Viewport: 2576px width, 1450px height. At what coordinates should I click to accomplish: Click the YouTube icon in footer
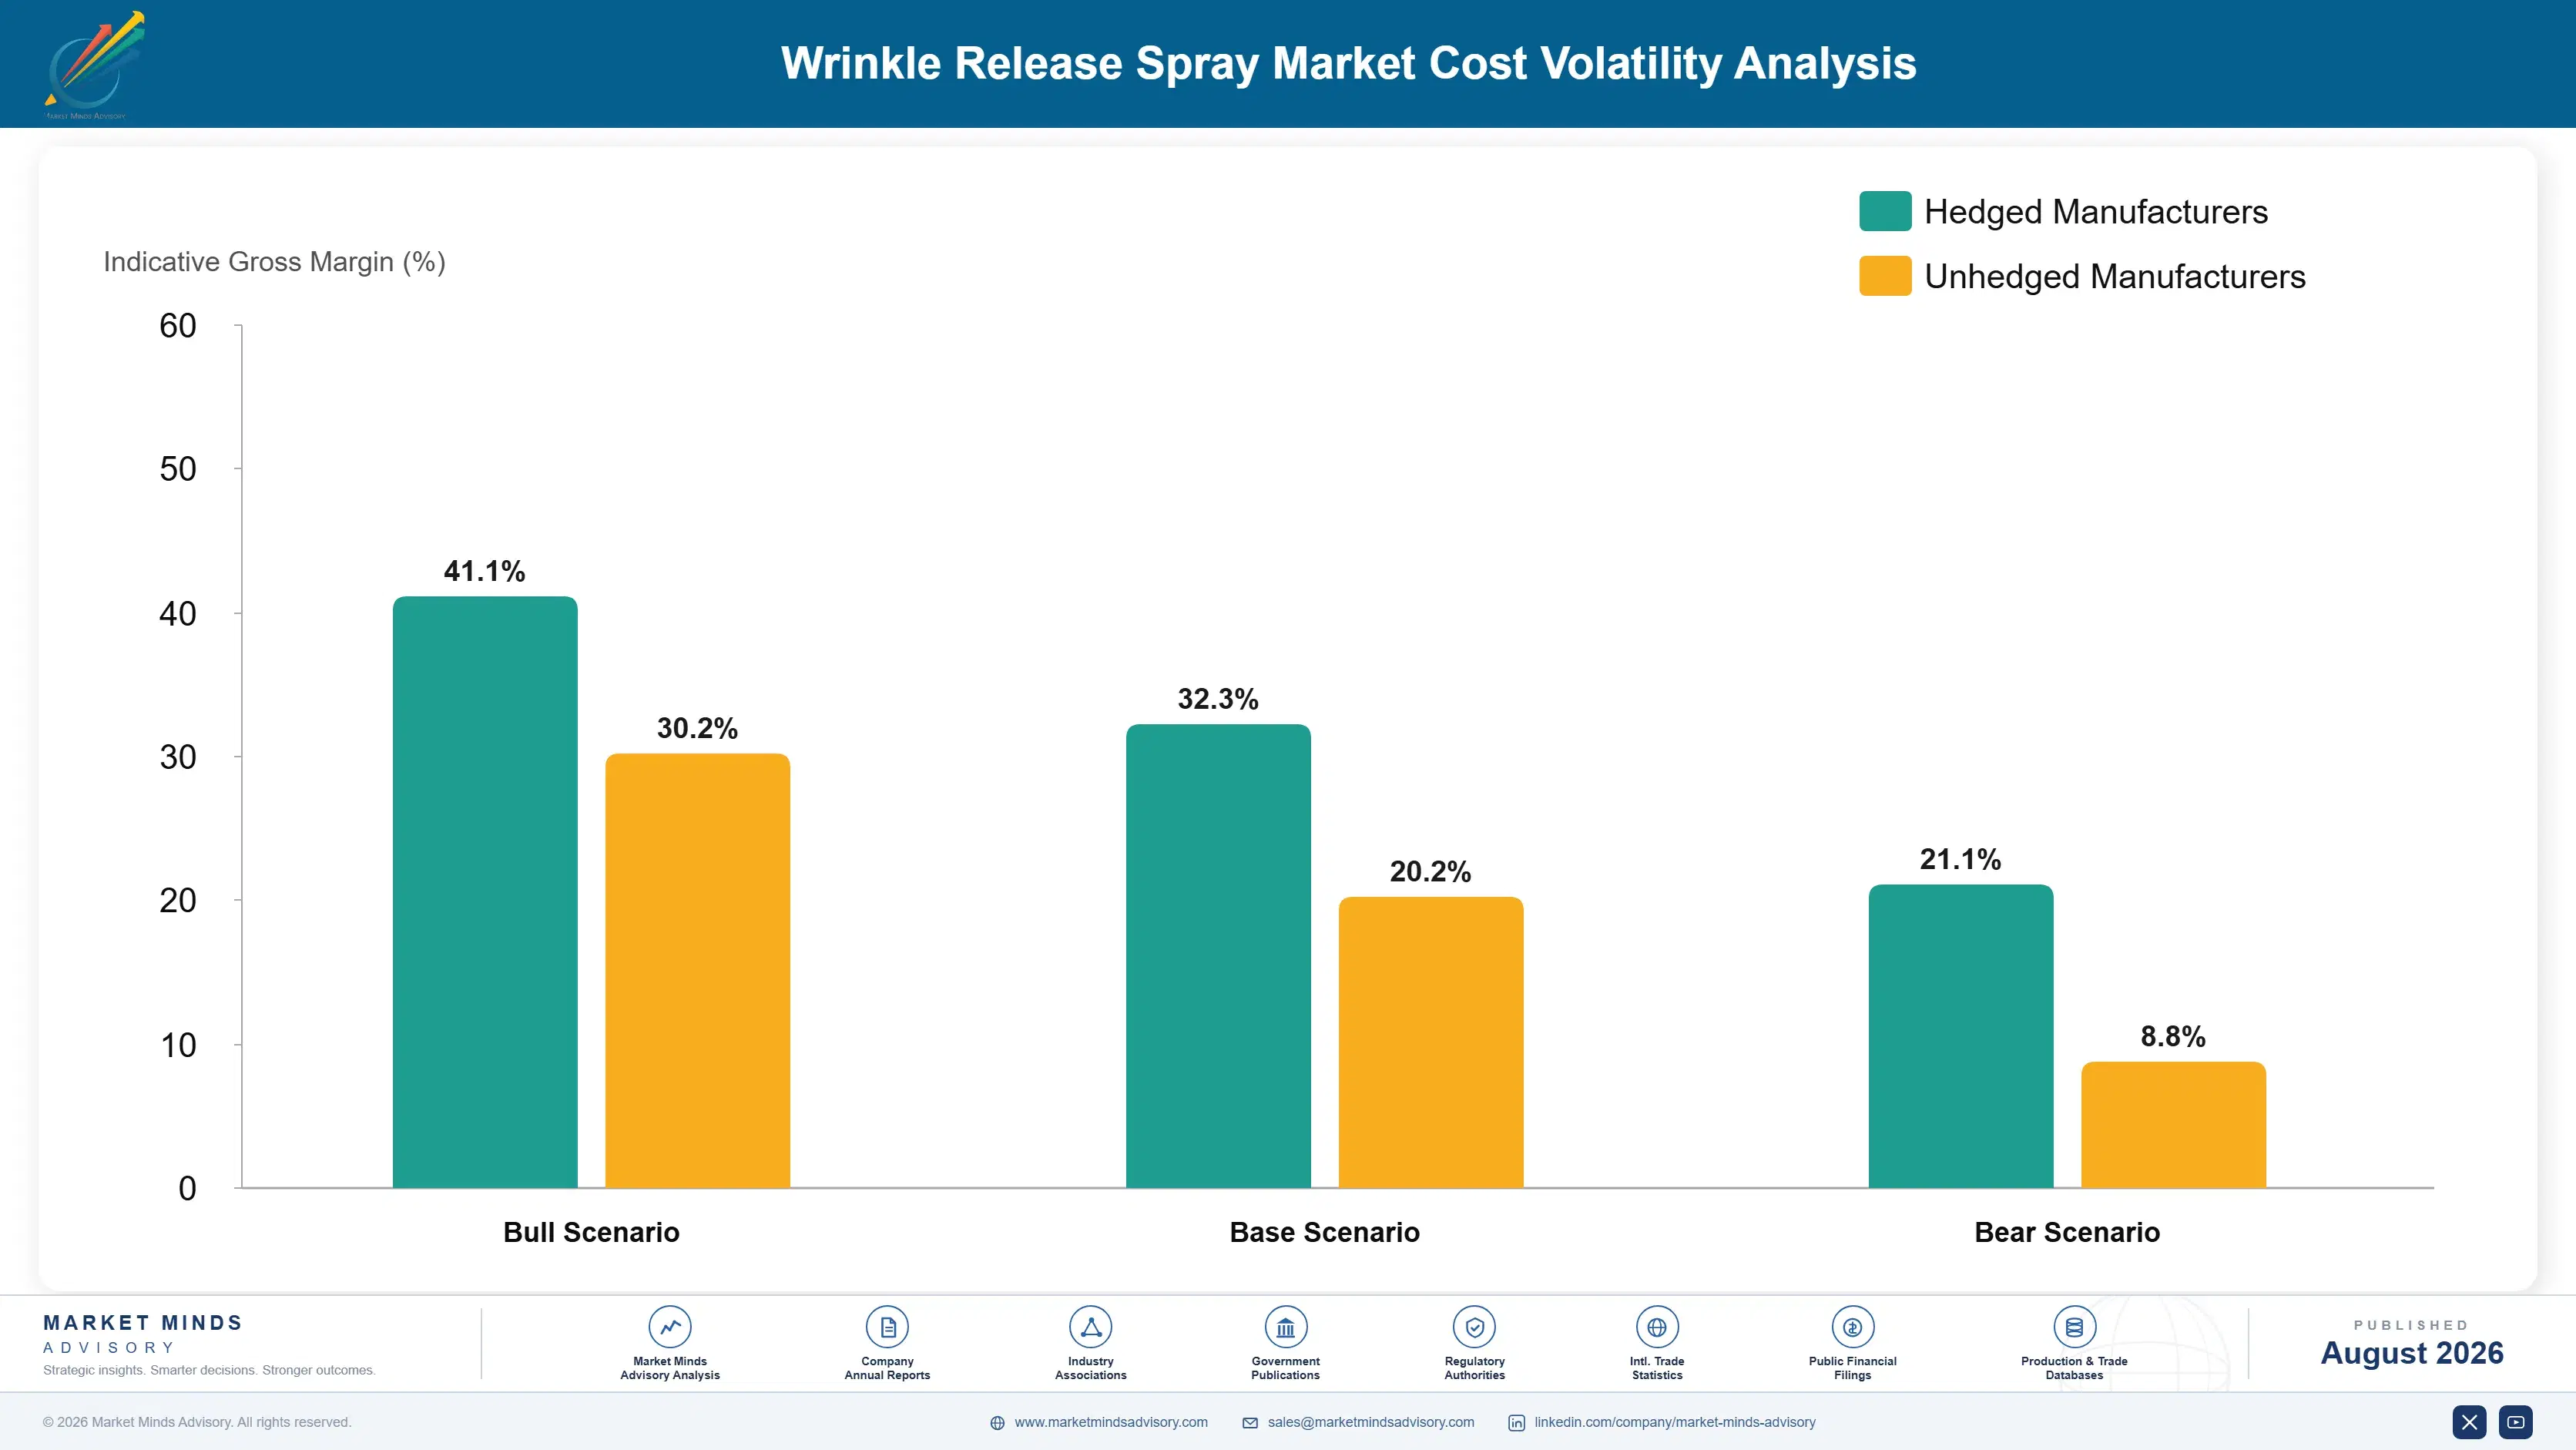pyautogui.click(x=2516, y=1422)
